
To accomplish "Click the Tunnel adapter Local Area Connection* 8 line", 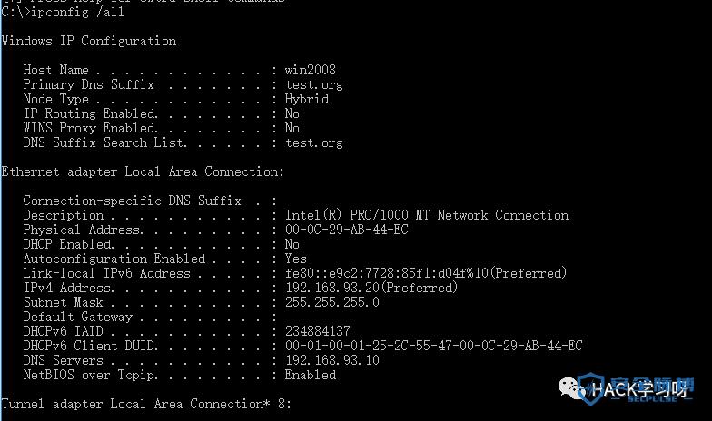I will (x=145, y=404).
